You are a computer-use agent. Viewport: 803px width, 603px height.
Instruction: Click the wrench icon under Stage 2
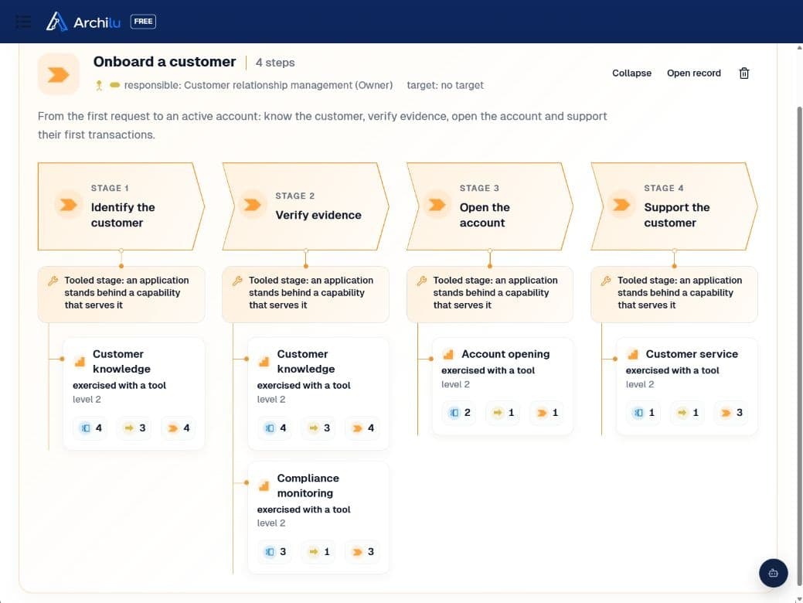coord(237,281)
